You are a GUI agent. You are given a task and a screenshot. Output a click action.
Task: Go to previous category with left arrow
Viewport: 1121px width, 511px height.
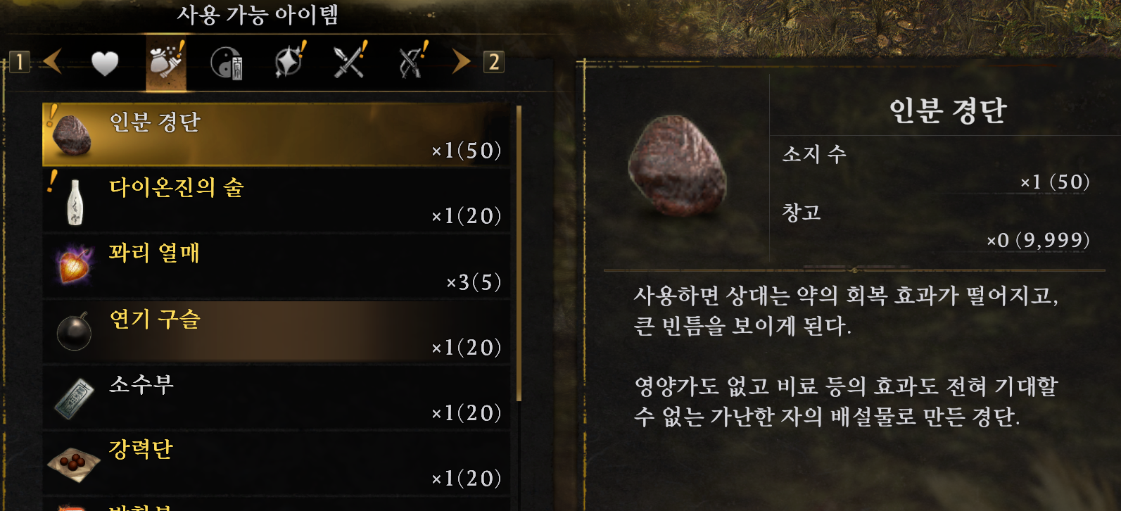pos(53,61)
